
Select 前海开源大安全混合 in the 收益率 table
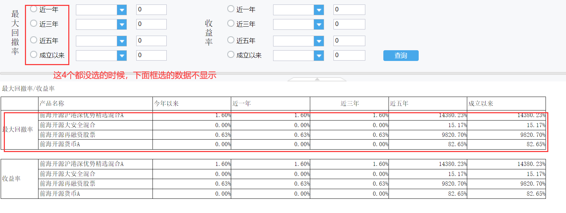[x=68, y=174]
